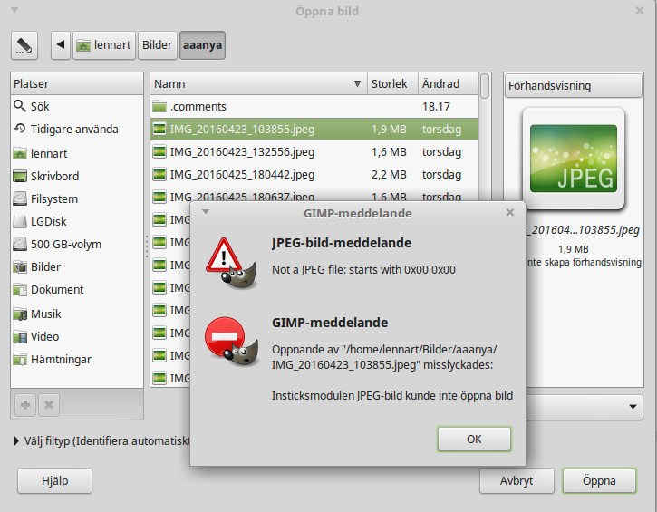Click the 18.17 modified time of .comments

(x=436, y=106)
